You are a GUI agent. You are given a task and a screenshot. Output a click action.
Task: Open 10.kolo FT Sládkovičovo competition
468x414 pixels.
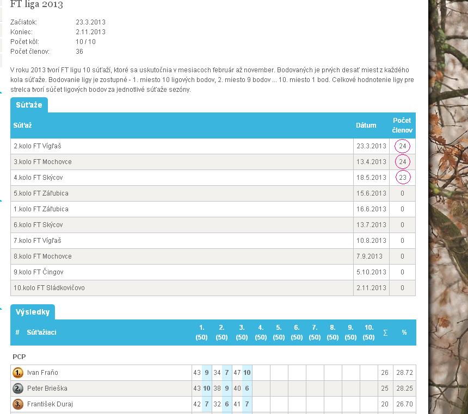49,288
